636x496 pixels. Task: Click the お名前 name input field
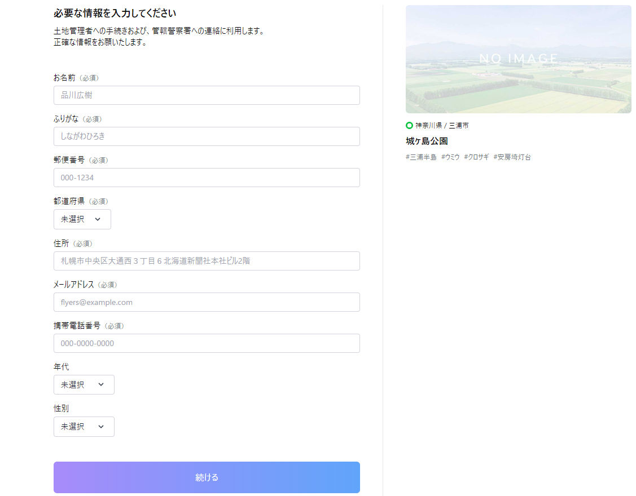tap(207, 95)
